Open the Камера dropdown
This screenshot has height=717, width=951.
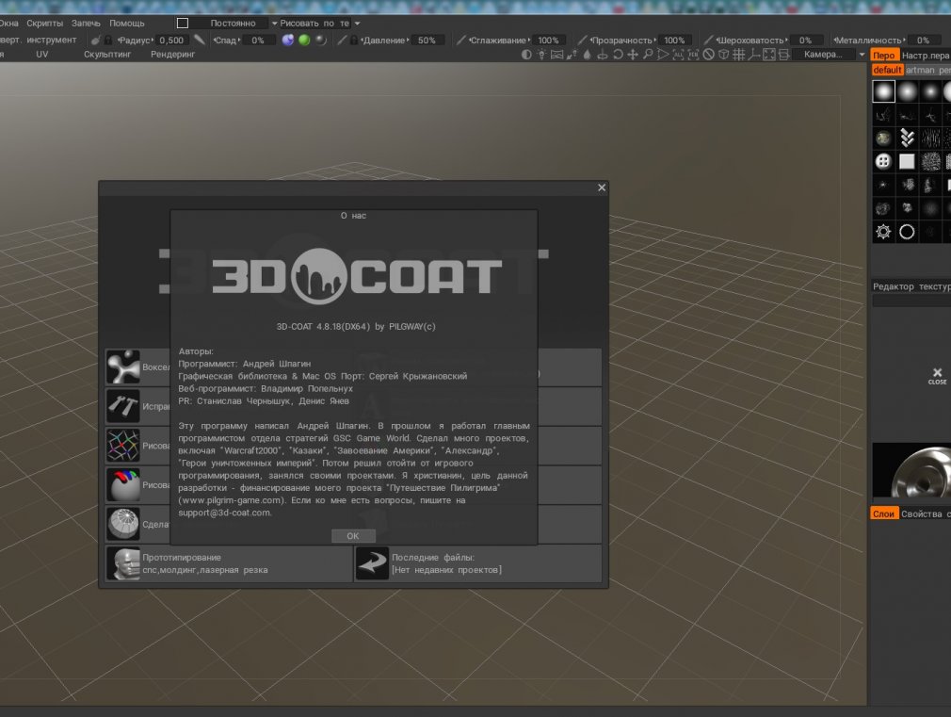click(x=823, y=54)
